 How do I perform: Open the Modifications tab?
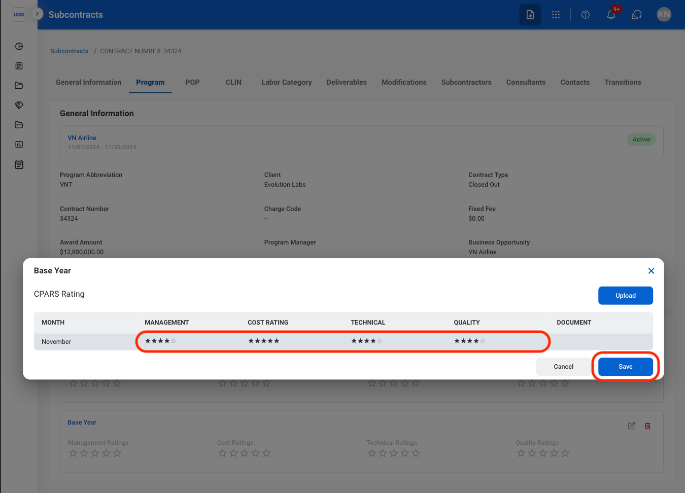(404, 82)
